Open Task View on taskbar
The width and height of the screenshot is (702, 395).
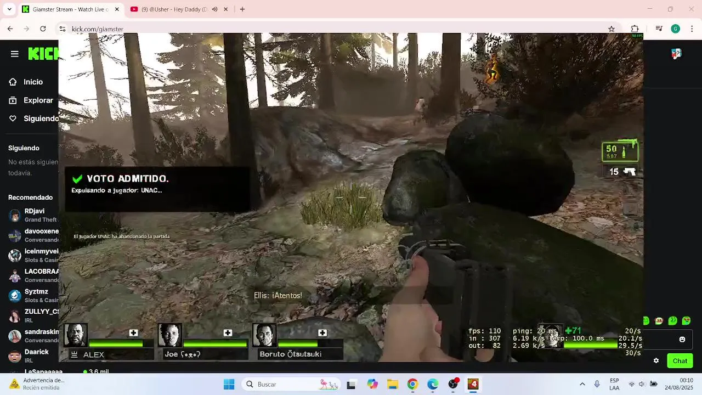tap(351, 384)
